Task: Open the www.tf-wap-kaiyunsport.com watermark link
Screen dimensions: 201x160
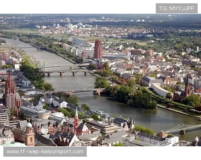Action: 45,152
